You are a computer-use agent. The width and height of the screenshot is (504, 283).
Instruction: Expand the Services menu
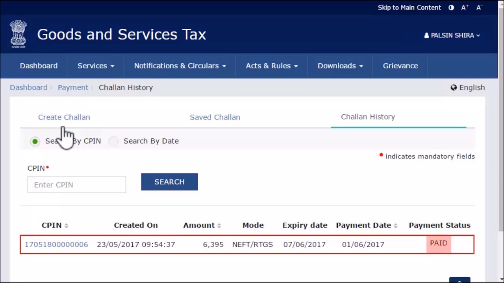(96, 66)
